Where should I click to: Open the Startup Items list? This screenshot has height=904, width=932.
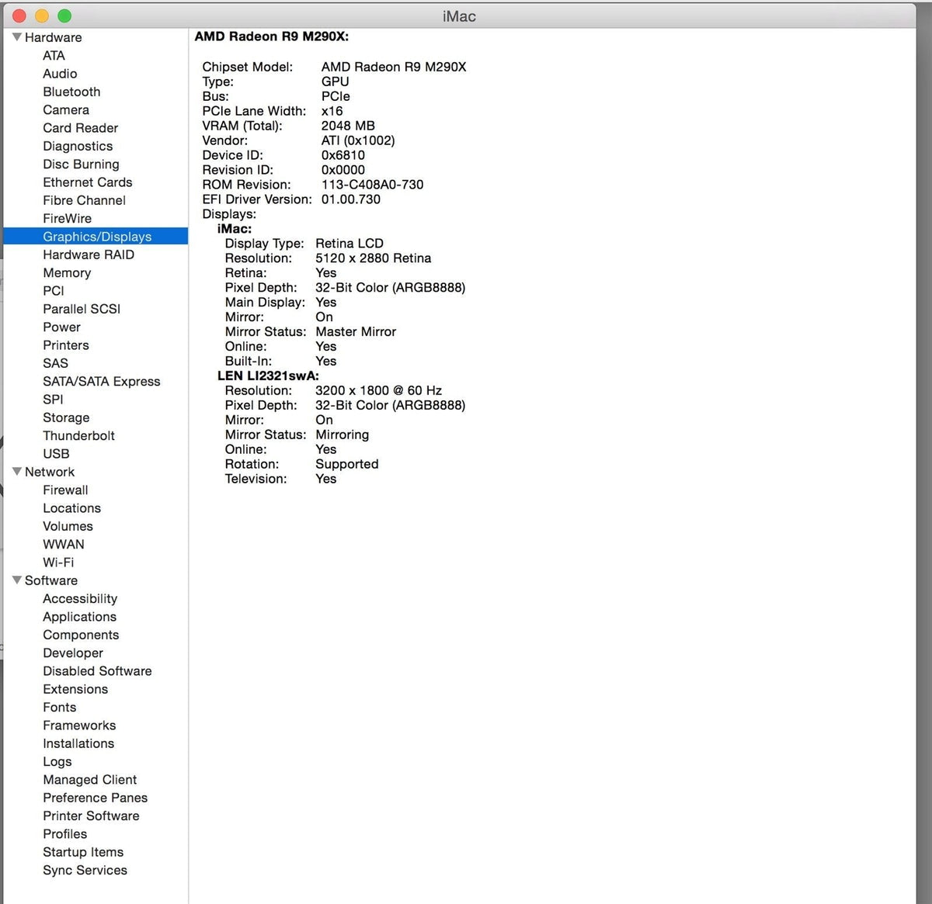(83, 852)
